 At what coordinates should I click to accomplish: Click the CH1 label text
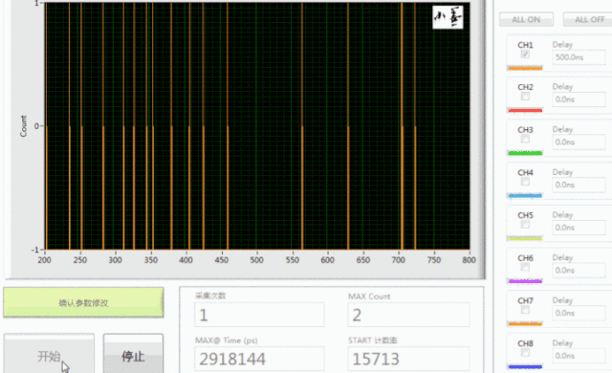(x=525, y=45)
